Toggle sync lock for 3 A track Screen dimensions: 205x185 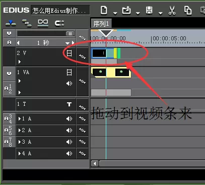[x=82, y=142]
